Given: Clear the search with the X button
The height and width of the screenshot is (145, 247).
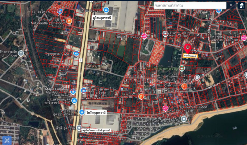Looking at the screenshot, I should point(231,5).
